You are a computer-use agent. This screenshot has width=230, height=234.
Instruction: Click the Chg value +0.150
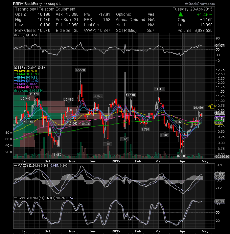coord(206,20)
